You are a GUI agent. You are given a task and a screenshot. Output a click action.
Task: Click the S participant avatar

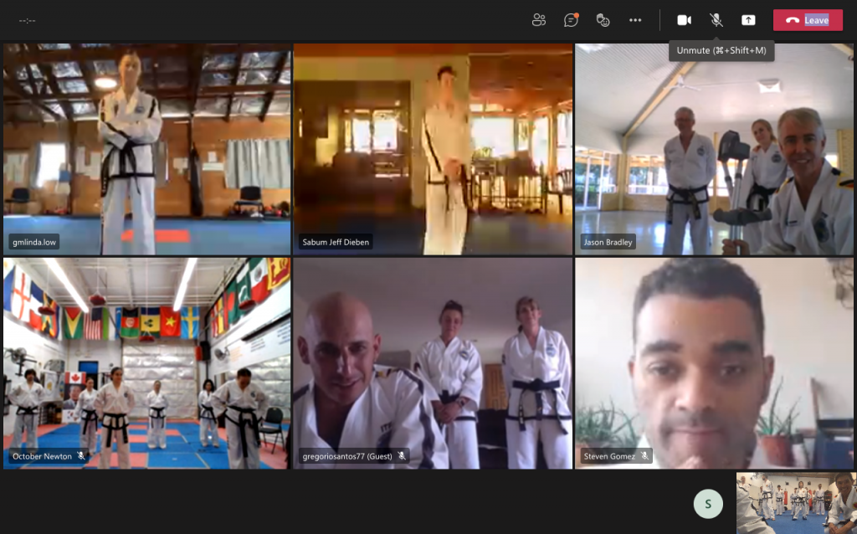click(708, 504)
